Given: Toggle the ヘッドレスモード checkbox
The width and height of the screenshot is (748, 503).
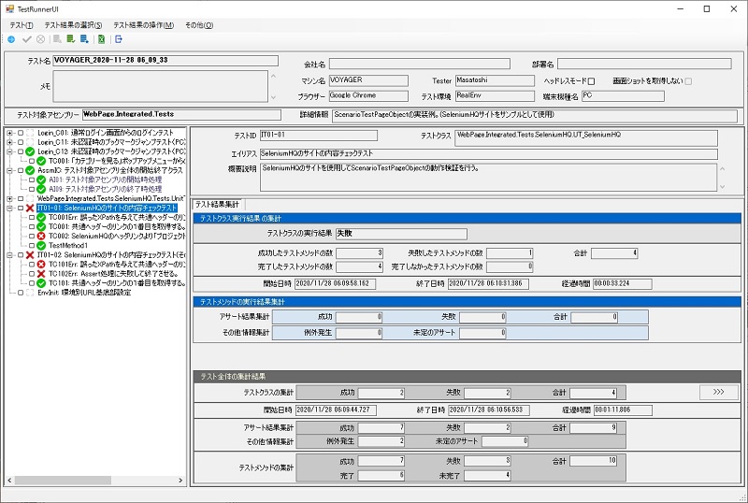Looking at the screenshot, I should pos(591,81).
